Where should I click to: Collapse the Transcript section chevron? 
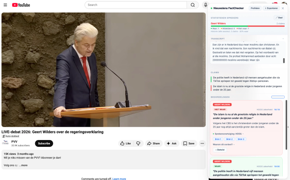point(283,39)
